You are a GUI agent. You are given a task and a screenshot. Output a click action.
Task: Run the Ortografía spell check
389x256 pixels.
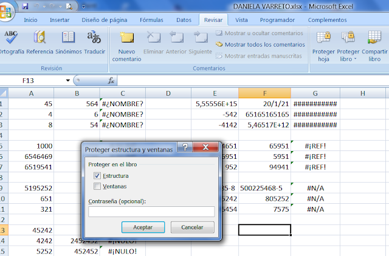(12, 42)
